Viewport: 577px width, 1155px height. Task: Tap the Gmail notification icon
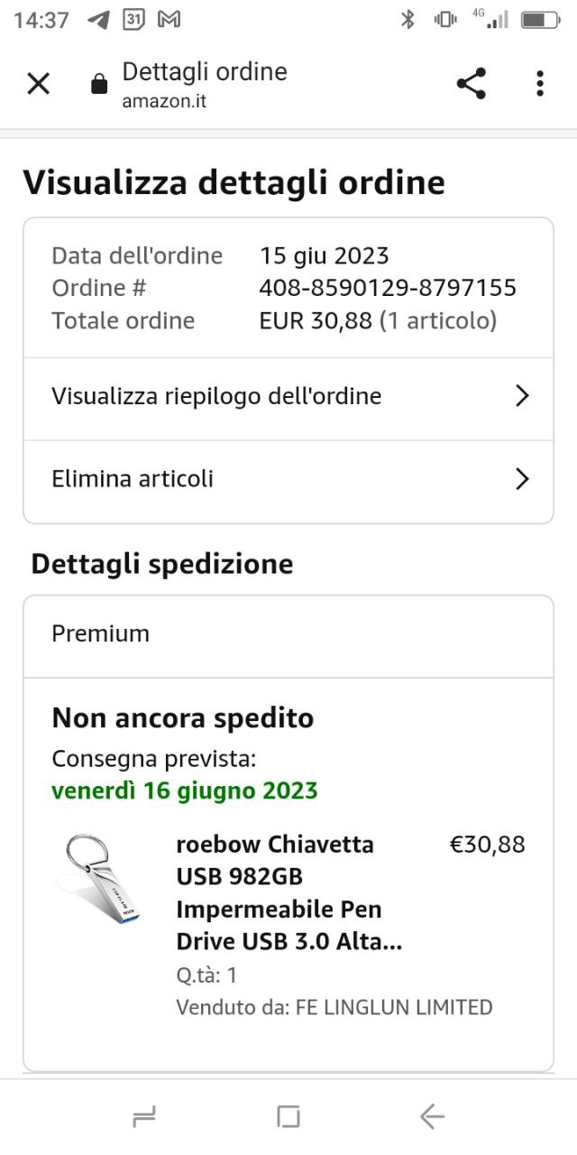(x=169, y=19)
